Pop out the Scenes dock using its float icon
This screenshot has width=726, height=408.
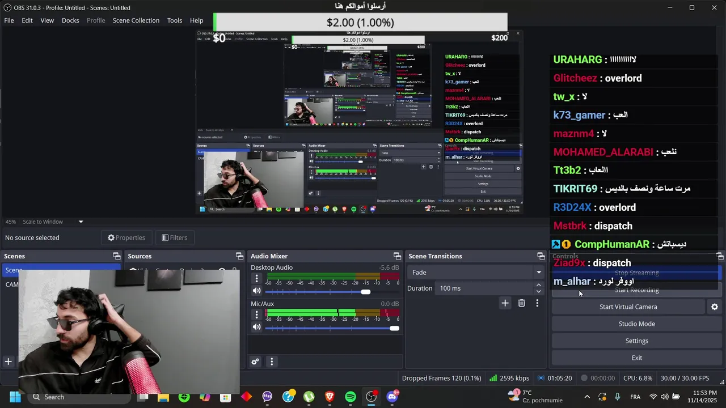(x=116, y=256)
